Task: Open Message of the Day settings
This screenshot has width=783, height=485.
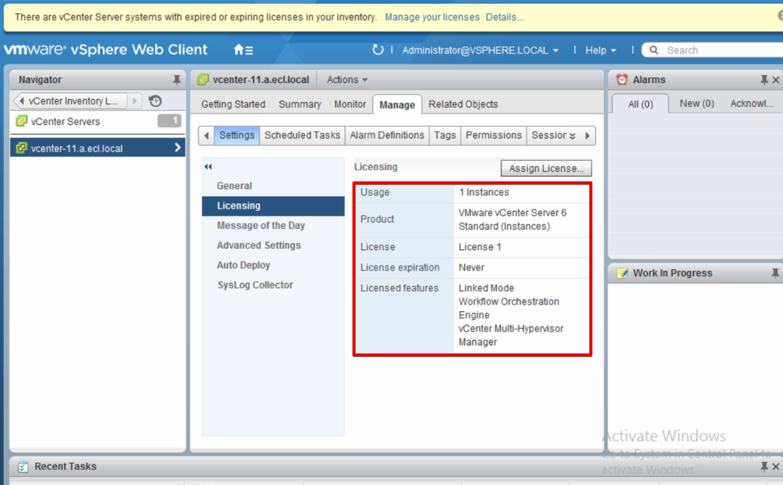Action: pyautogui.click(x=273, y=226)
